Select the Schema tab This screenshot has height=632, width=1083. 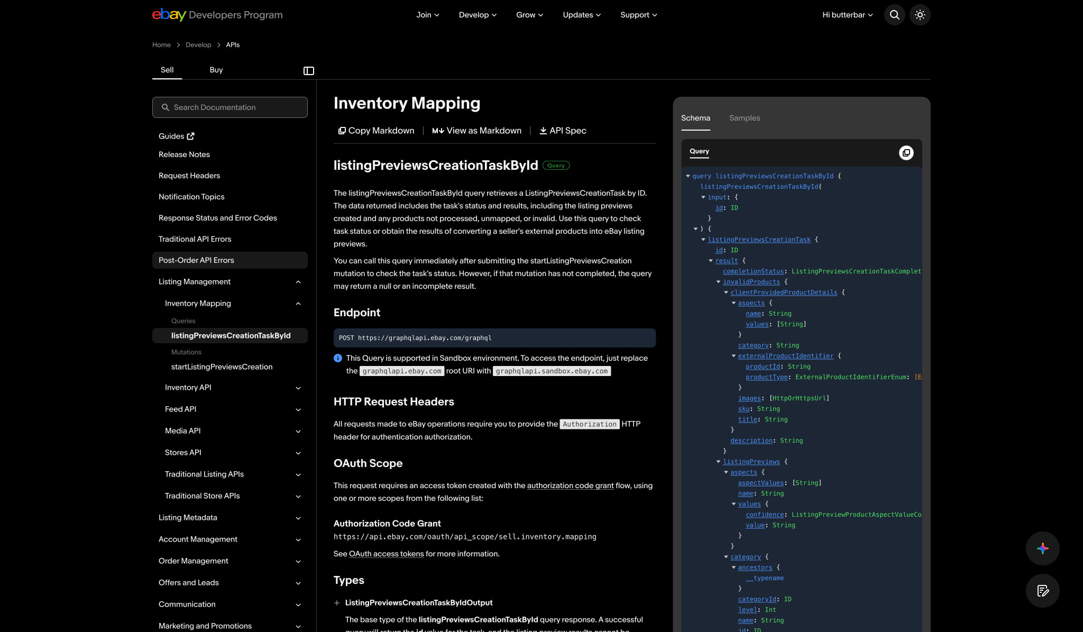695,118
